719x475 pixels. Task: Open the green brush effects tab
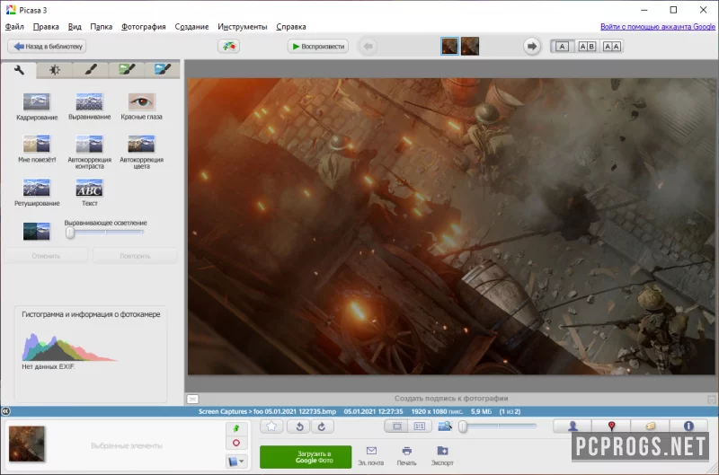127,70
